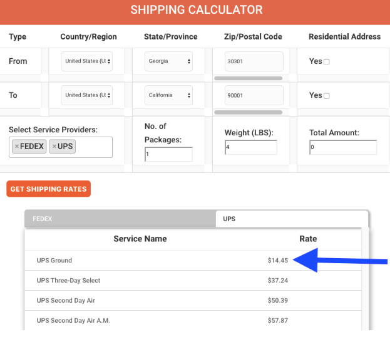Select the UPS Ground row
The image size is (390, 344).
[x=193, y=261]
